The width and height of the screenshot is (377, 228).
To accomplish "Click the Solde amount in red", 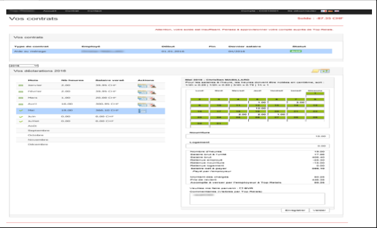I will pos(320,18).
